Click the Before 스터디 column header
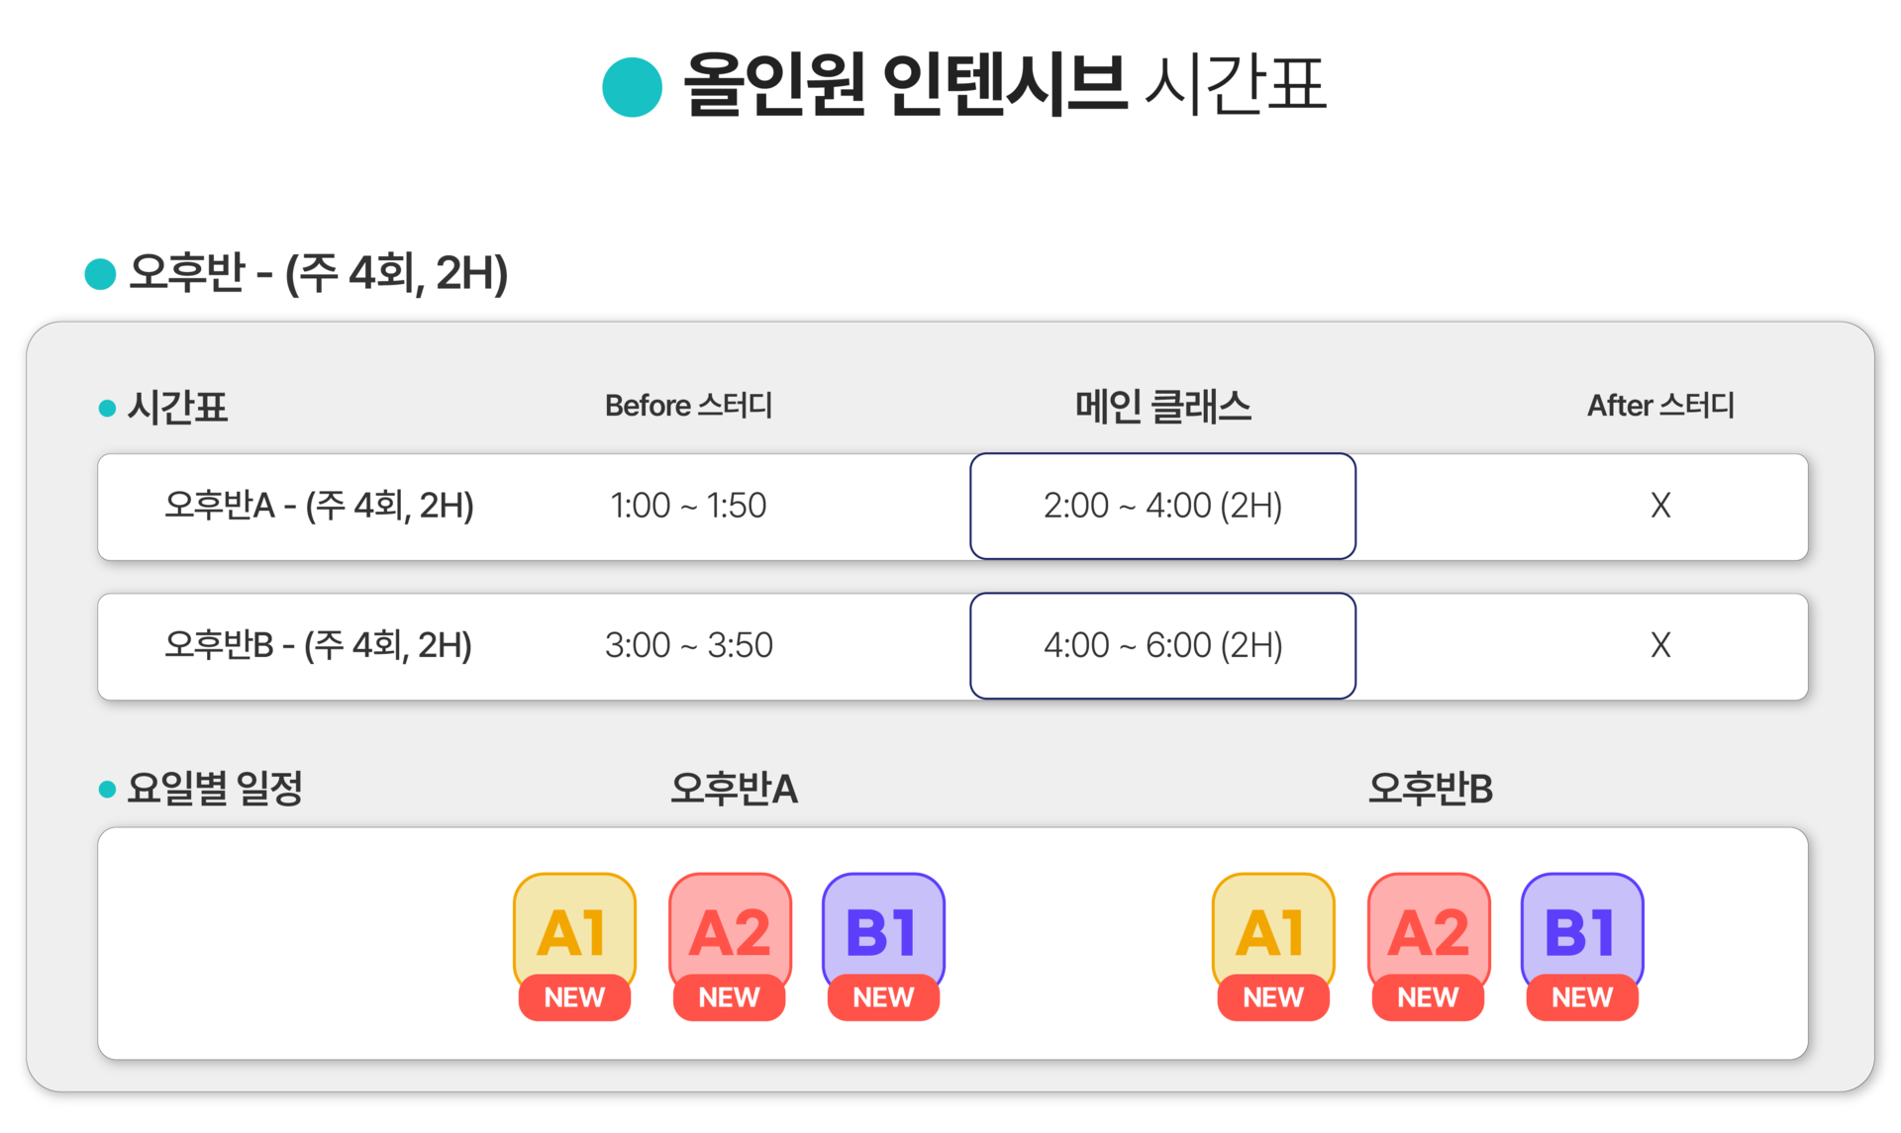Viewport: 1901px width, 1133px height. 689,406
